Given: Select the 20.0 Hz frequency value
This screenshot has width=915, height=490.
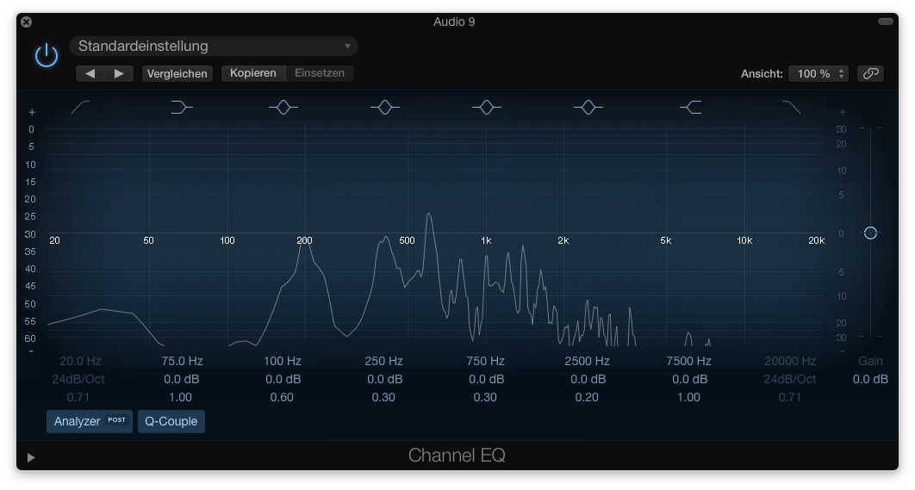Looking at the screenshot, I should click(x=80, y=361).
